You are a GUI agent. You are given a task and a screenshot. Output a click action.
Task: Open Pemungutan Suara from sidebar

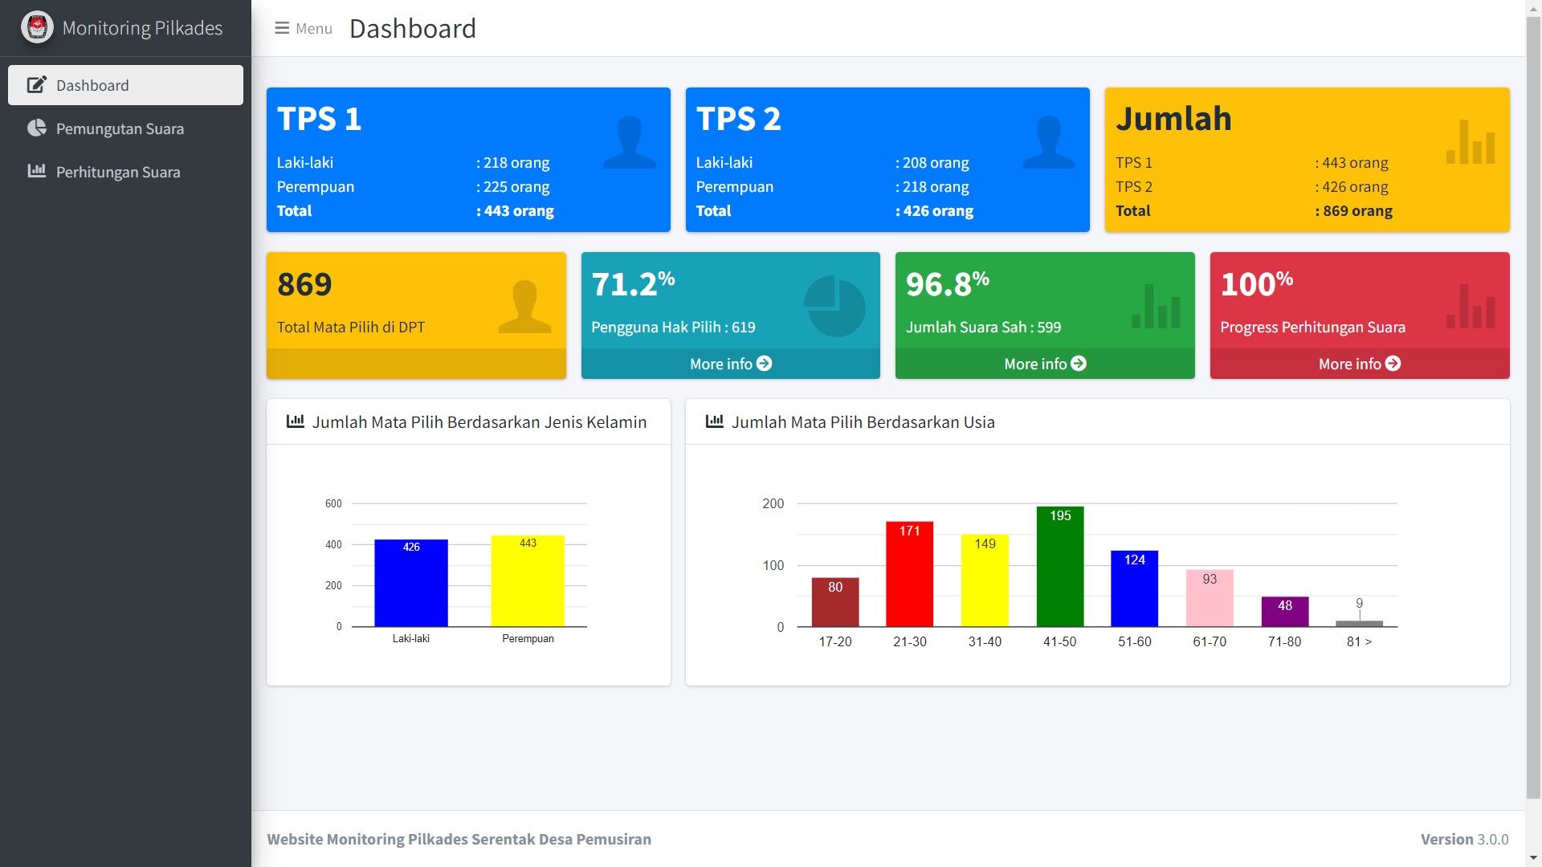tap(120, 128)
